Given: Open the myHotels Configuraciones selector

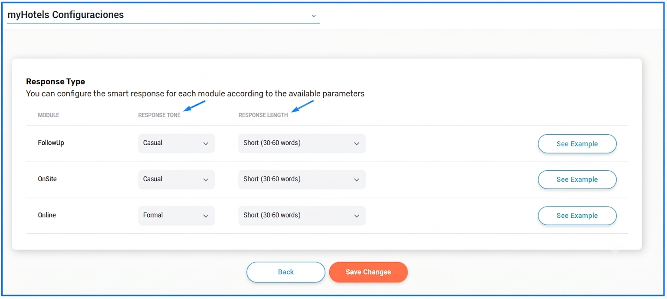Looking at the screenshot, I should coord(163,15).
